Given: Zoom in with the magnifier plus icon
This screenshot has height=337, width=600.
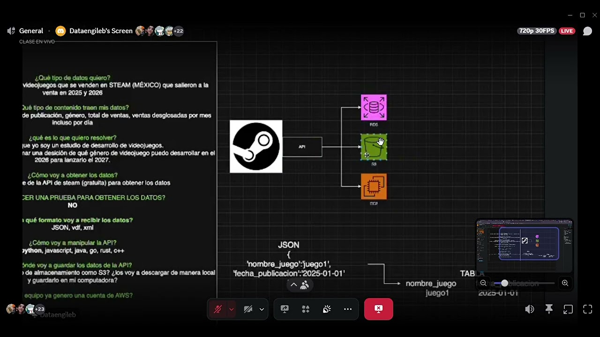Looking at the screenshot, I should coord(565,283).
